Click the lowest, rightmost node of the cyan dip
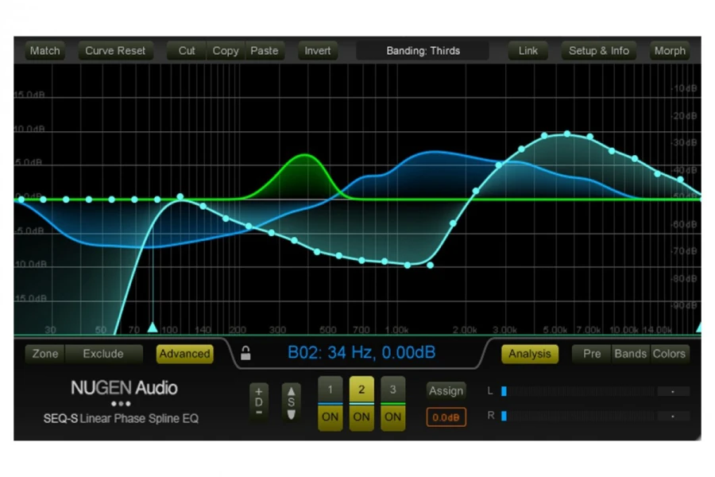This screenshot has height=477, width=715. point(430,265)
